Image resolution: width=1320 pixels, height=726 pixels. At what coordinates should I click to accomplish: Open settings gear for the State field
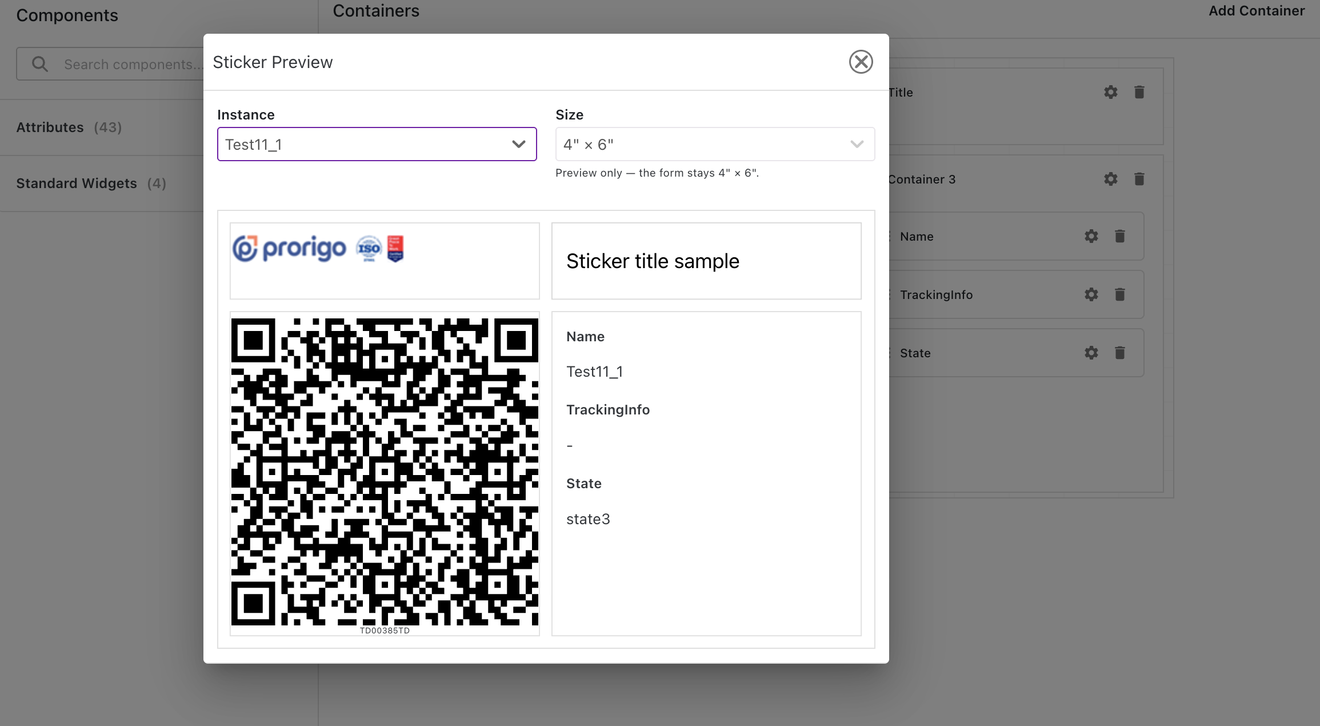tap(1091, 353)
